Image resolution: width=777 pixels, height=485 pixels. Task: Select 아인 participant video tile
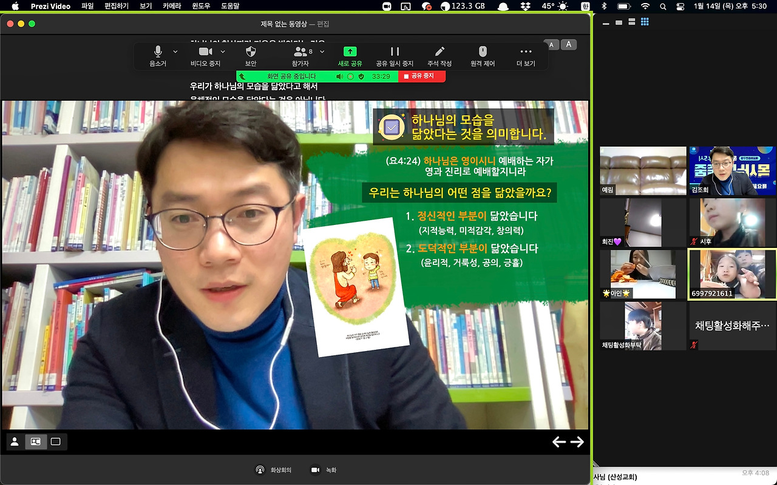[x=643, y=274]
